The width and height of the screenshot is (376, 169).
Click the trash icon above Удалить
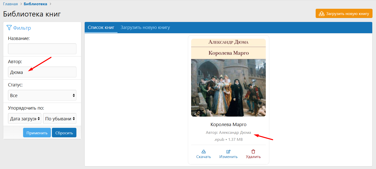(x=253, y=152)
